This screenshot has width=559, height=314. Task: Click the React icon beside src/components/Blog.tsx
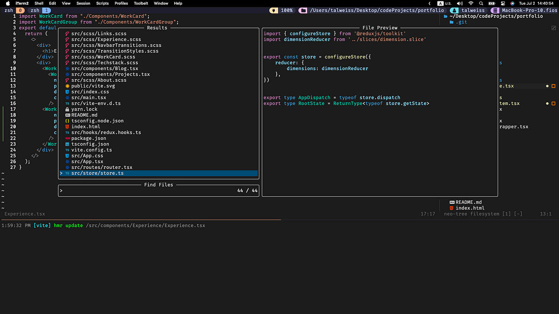pyautogui.click(x=67, y=68)
